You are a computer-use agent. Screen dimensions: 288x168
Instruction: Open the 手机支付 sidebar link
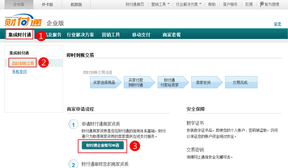pos(19,72)
